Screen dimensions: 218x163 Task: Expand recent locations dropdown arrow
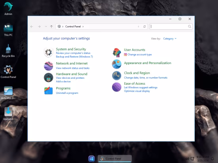[x=46, y=27]
